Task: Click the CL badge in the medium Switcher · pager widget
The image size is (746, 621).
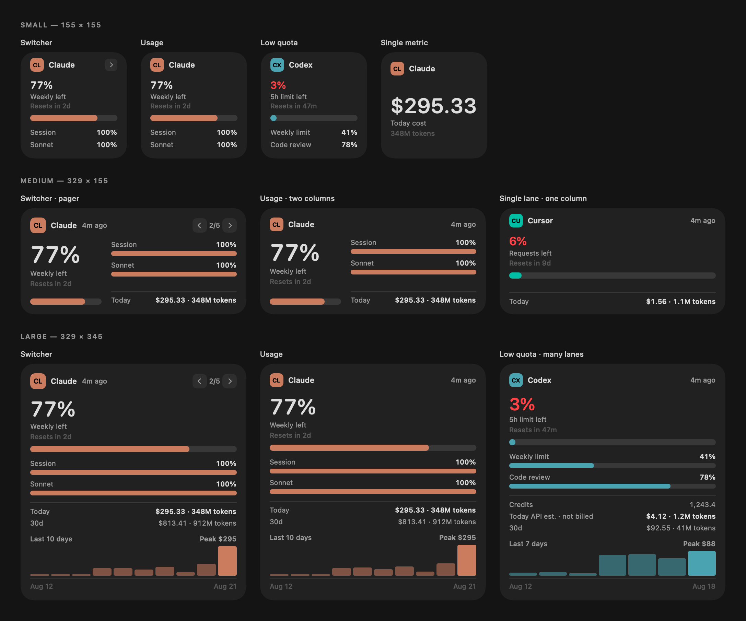Action: click(38, 225)
